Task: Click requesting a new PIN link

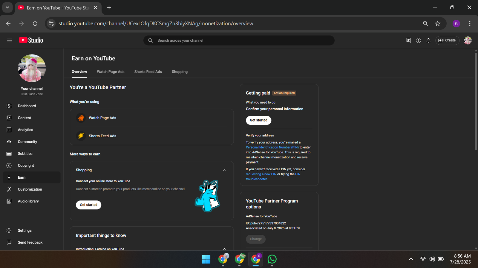Action: (261, 174)
